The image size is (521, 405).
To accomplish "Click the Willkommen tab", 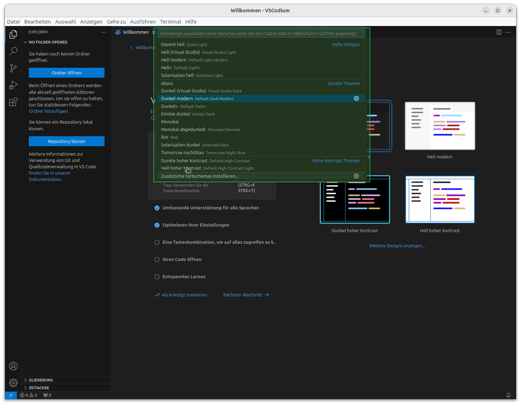I will pyautogui.click(x=136, y=32).
